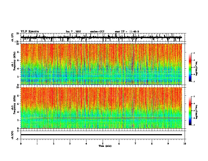Click the "VLF Spectra" plot title
Screen dimensions: 208x161
[30, 32]
